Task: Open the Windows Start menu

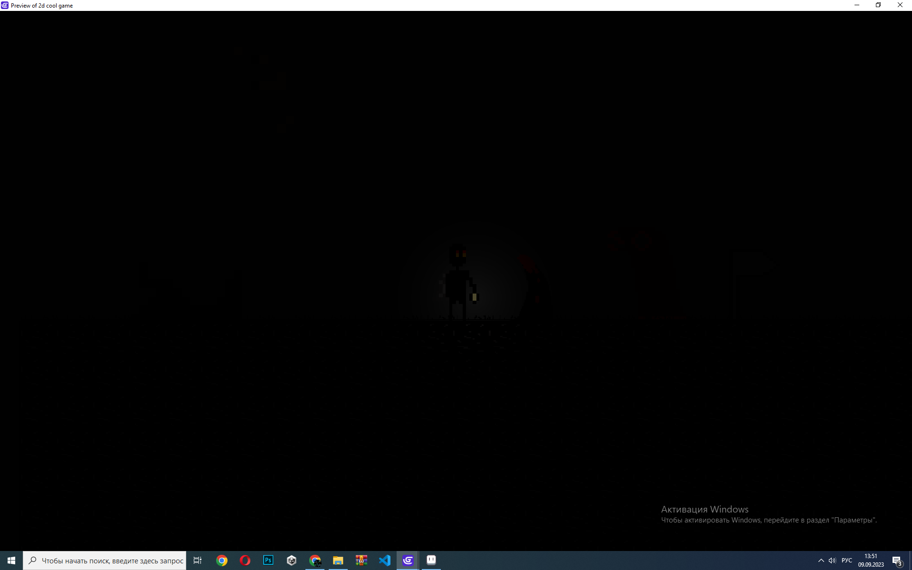Action: 11,560
